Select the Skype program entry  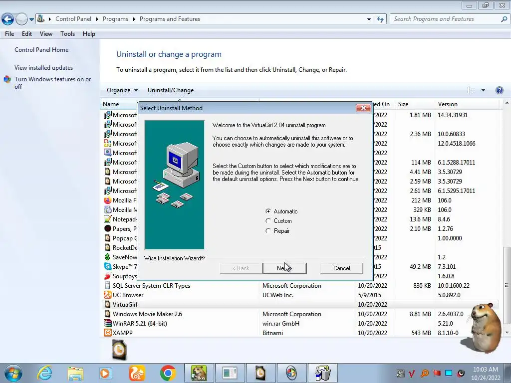tap(300, 266)
